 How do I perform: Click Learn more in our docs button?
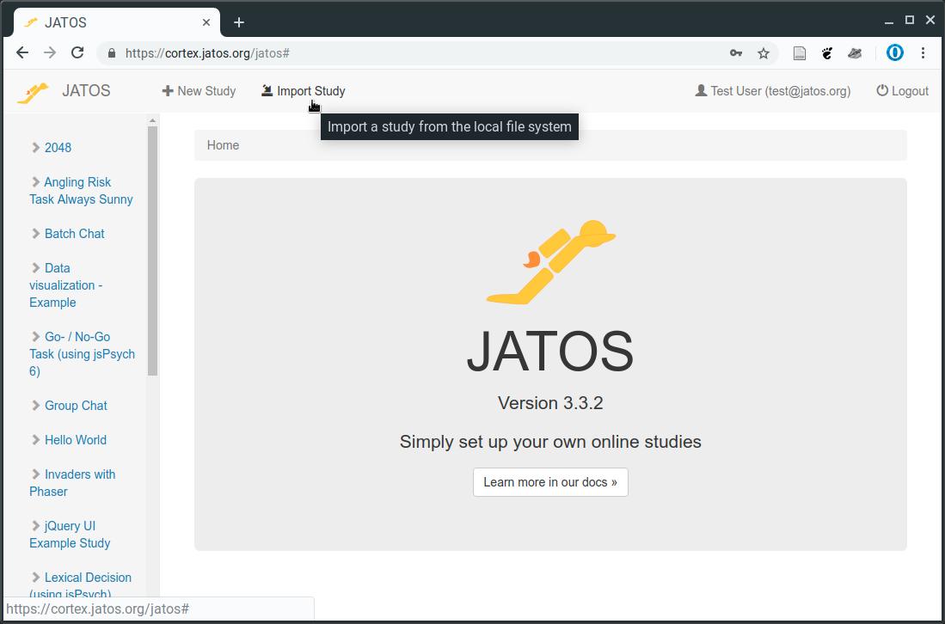click(x=551, y=482)
